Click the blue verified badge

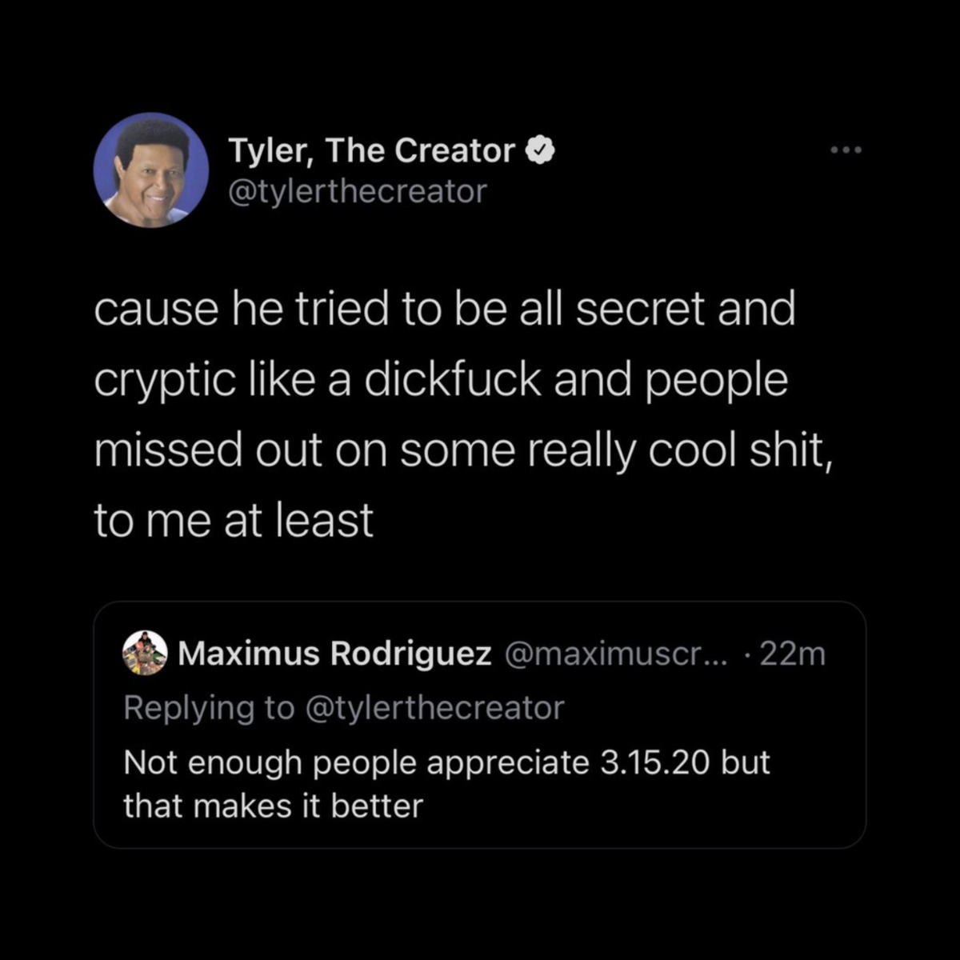click(542, 150)
